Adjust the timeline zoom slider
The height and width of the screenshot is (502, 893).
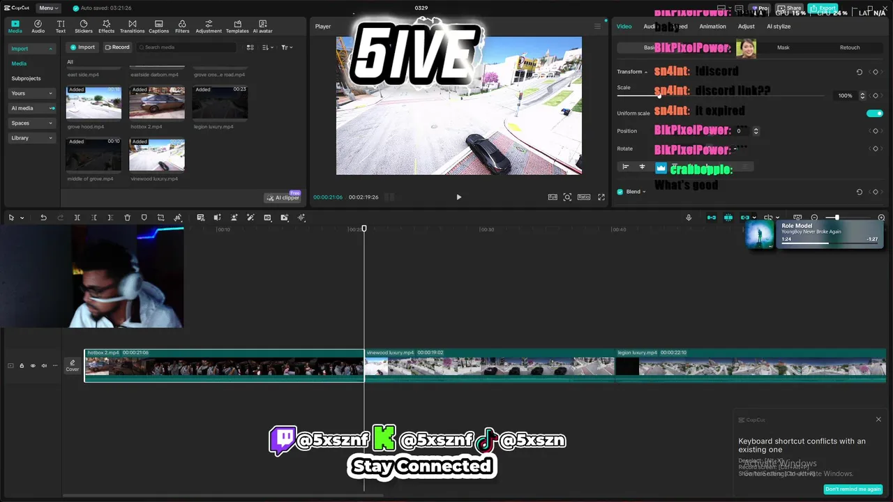[836, 218]
